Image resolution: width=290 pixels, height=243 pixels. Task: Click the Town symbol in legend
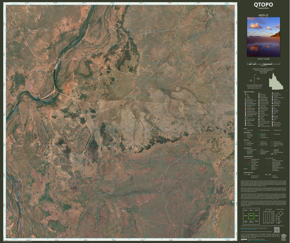pos(245,96)
